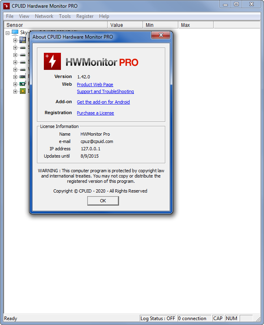
Task: Click the IP address value 127.0.0.1
Action: click(91, 149)
